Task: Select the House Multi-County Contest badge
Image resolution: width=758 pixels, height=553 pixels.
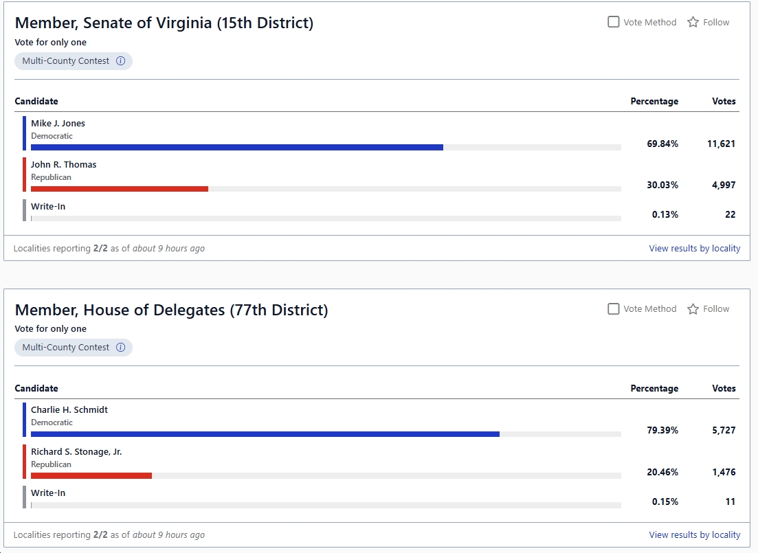Action: pyautogui.click(x=65, y=348)
